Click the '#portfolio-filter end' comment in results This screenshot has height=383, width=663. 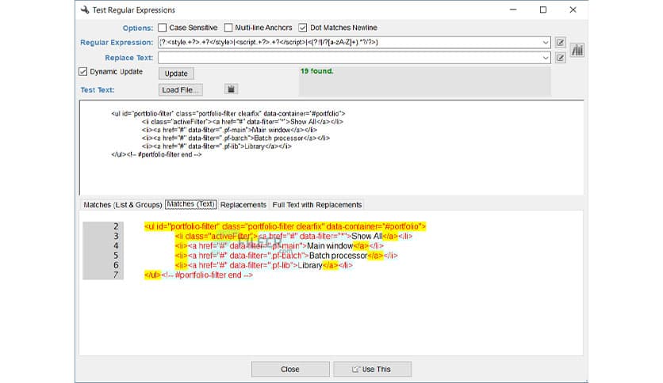tap(207, 275)
